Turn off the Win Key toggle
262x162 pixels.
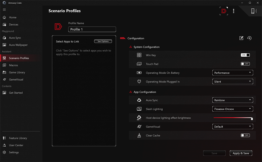(245, 55)
